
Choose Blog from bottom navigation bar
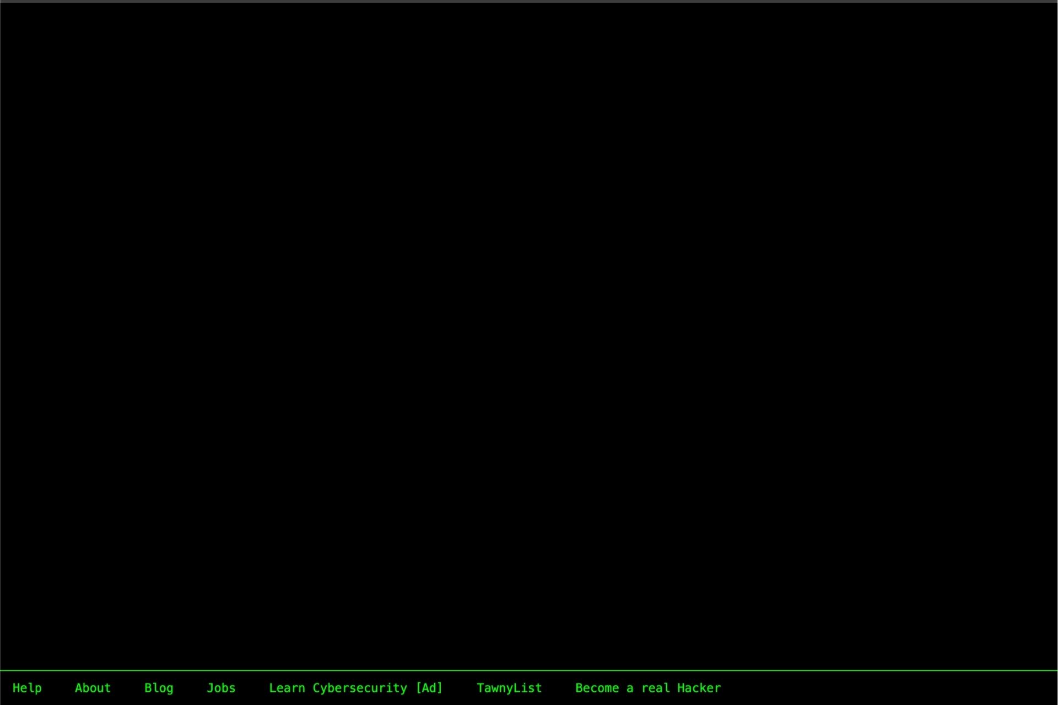(x=159, y=688)
